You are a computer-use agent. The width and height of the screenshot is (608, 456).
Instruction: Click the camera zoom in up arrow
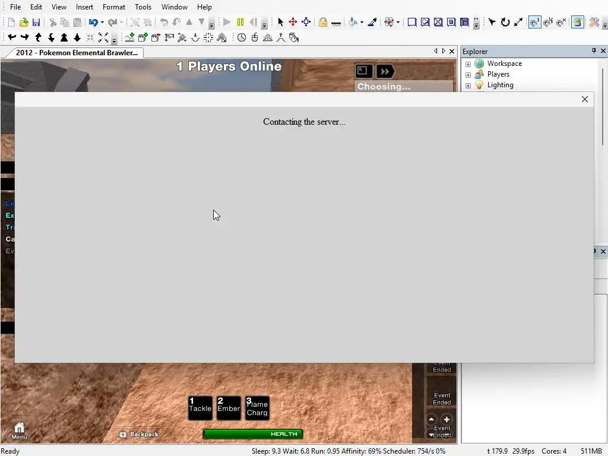click(64, 37)
